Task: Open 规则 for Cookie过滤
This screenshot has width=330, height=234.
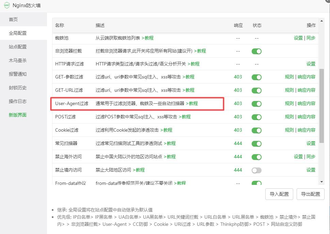Action: click(x=289, y=130)
